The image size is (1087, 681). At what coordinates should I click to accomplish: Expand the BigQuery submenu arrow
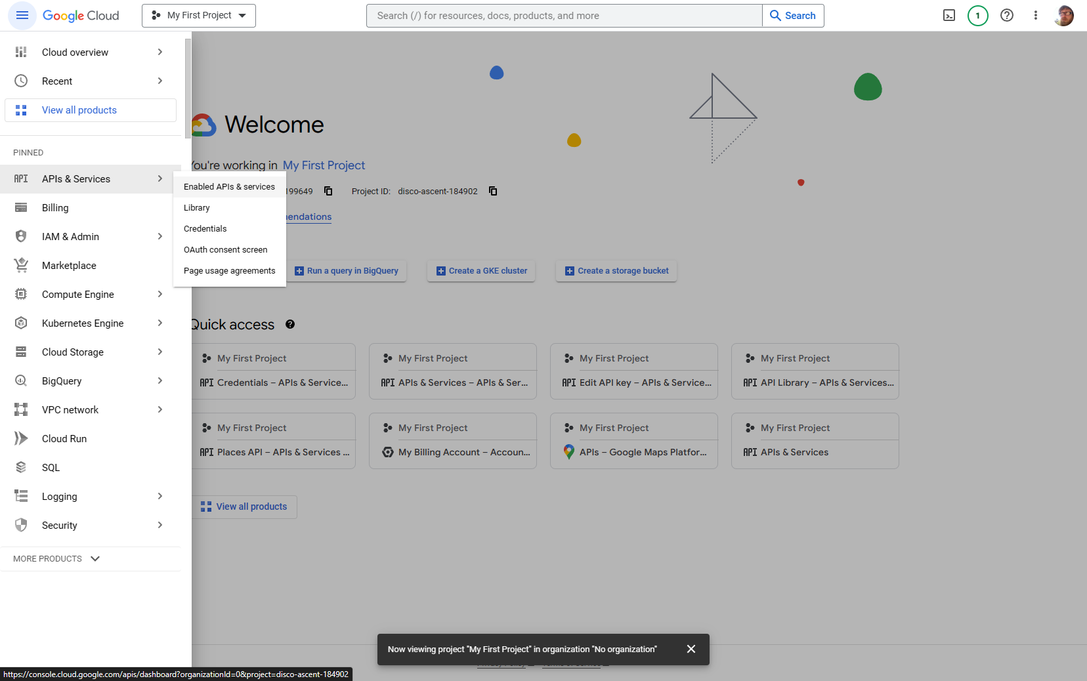160,381
